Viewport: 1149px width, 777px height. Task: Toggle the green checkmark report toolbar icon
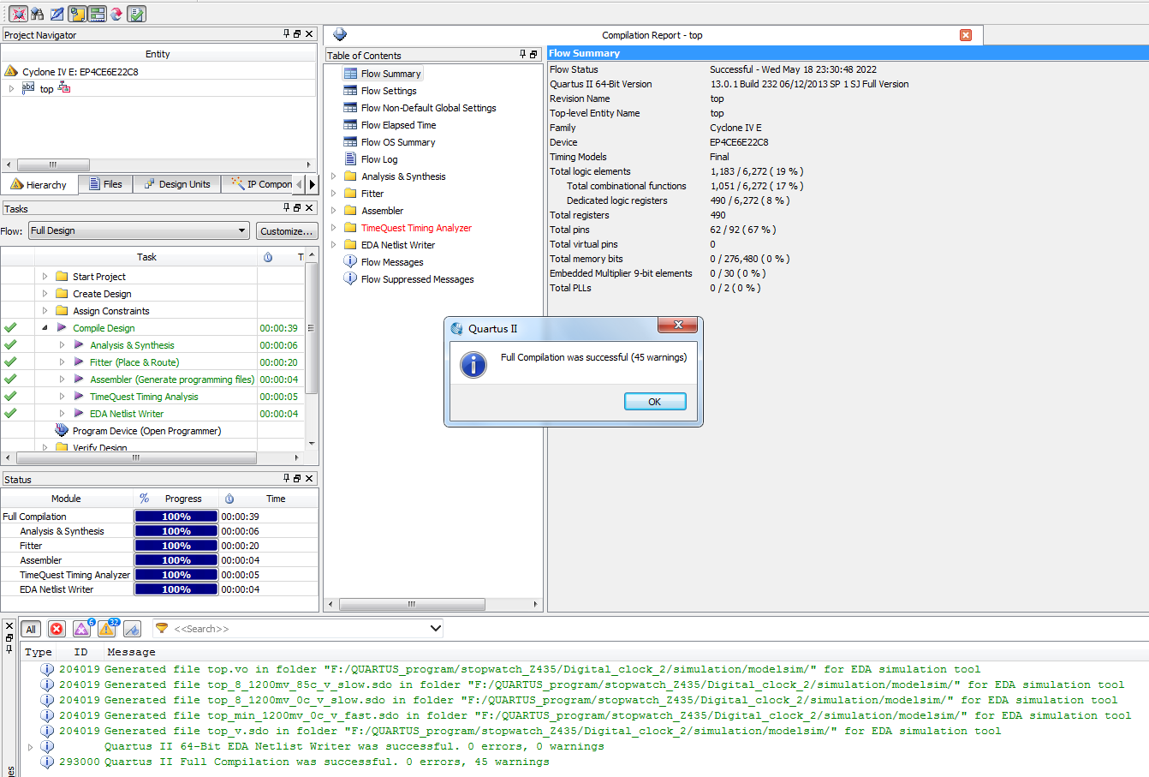[136, 14]
